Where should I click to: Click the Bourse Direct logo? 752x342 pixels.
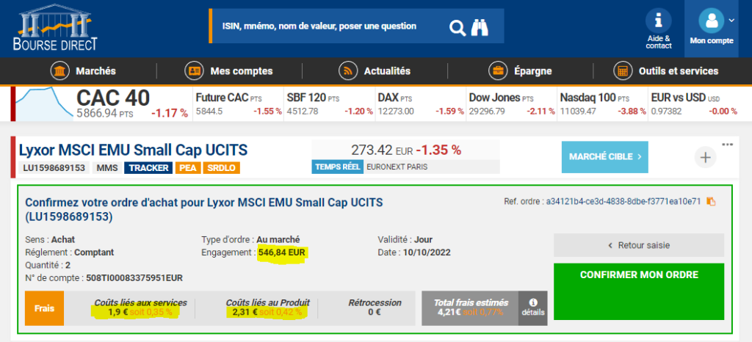(x=55, y=29)
